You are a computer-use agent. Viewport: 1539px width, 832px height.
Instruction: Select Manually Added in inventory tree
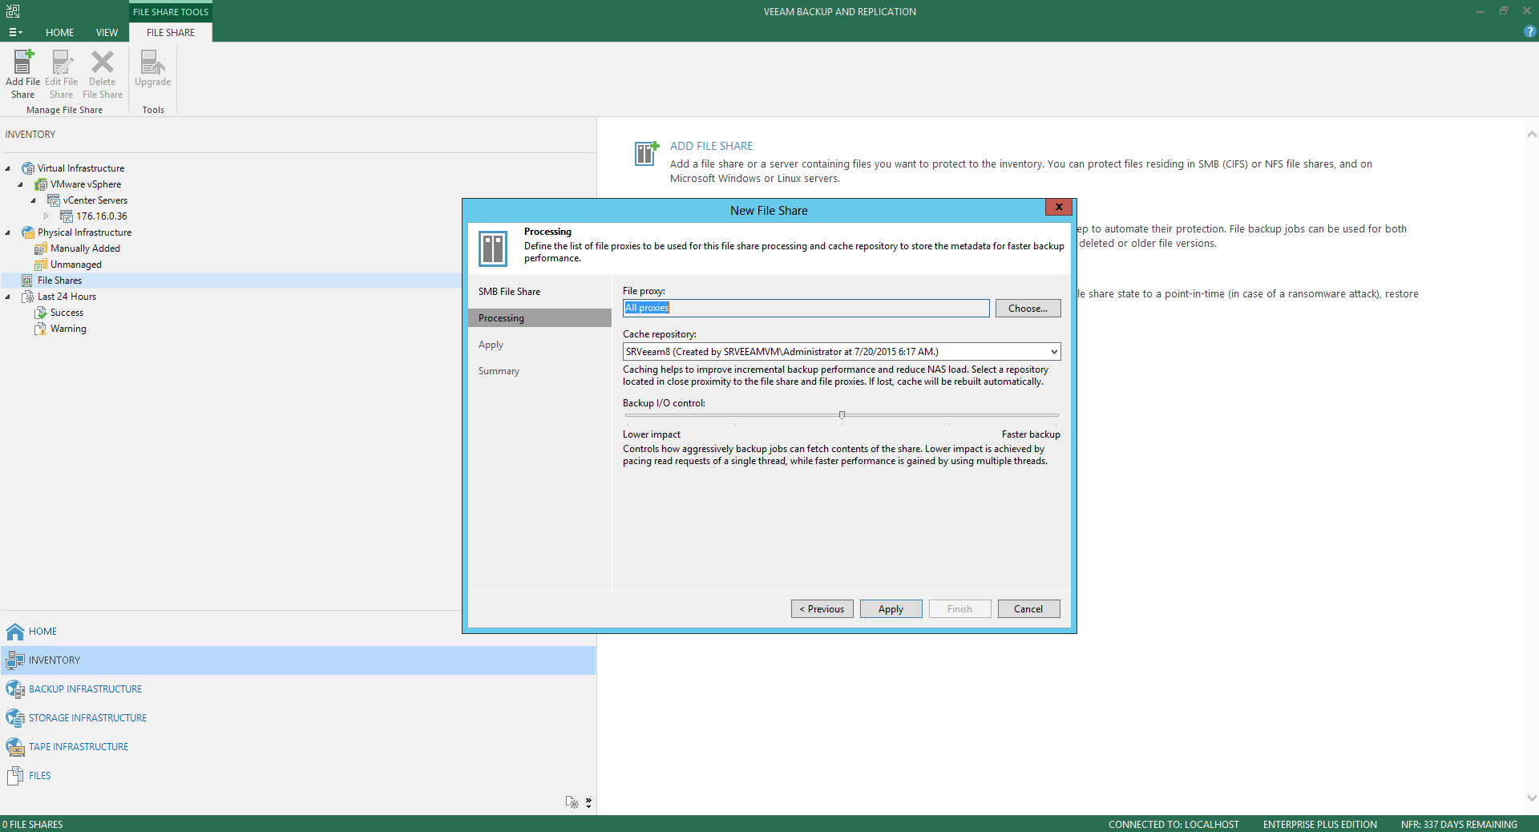(85, 248)
